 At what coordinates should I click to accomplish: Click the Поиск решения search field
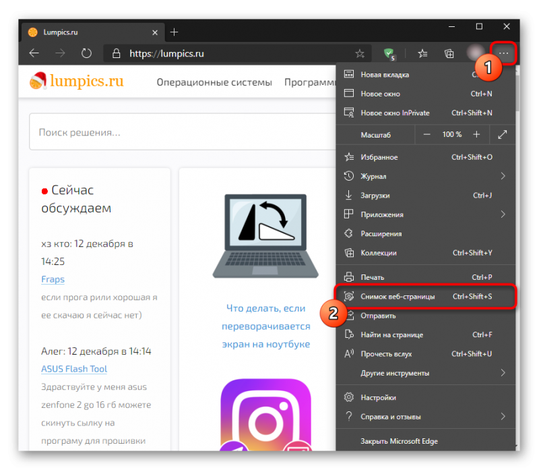tap(183, 132)
